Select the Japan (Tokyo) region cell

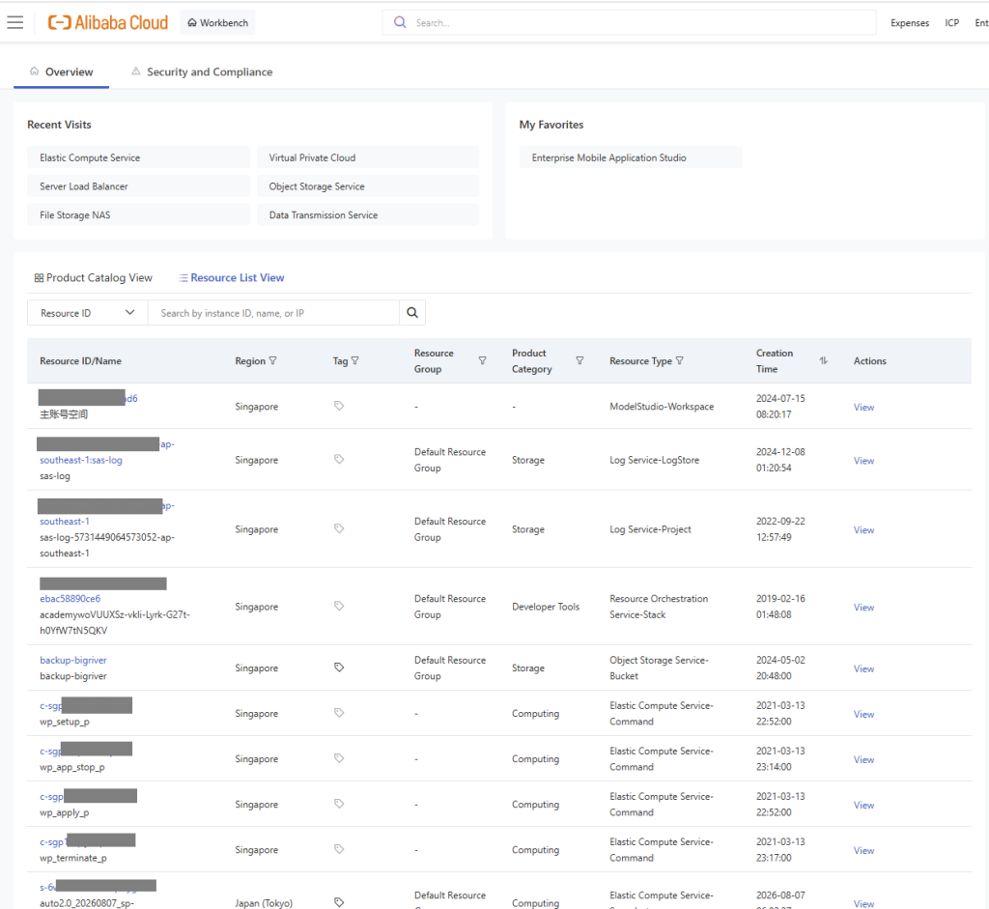pyautogui.click(x=264, y=903)
